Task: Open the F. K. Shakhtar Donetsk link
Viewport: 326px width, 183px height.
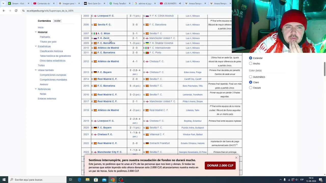Action: pyautogui.click(x=161, y=43)
